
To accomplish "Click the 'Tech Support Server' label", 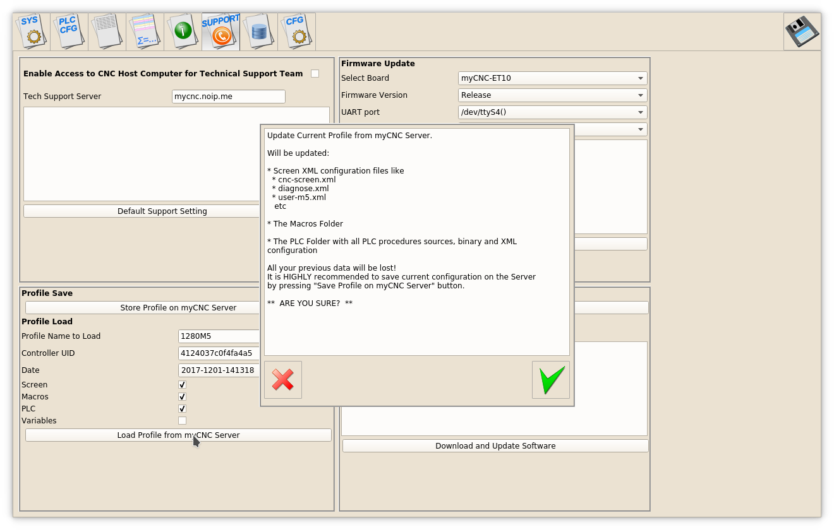I will click(x=62, y=97).
